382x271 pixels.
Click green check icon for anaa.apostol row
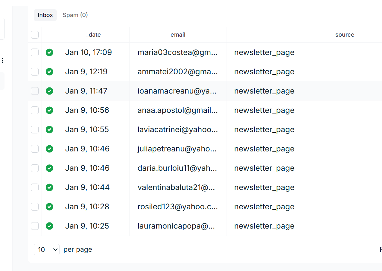(x=49, y=110)
